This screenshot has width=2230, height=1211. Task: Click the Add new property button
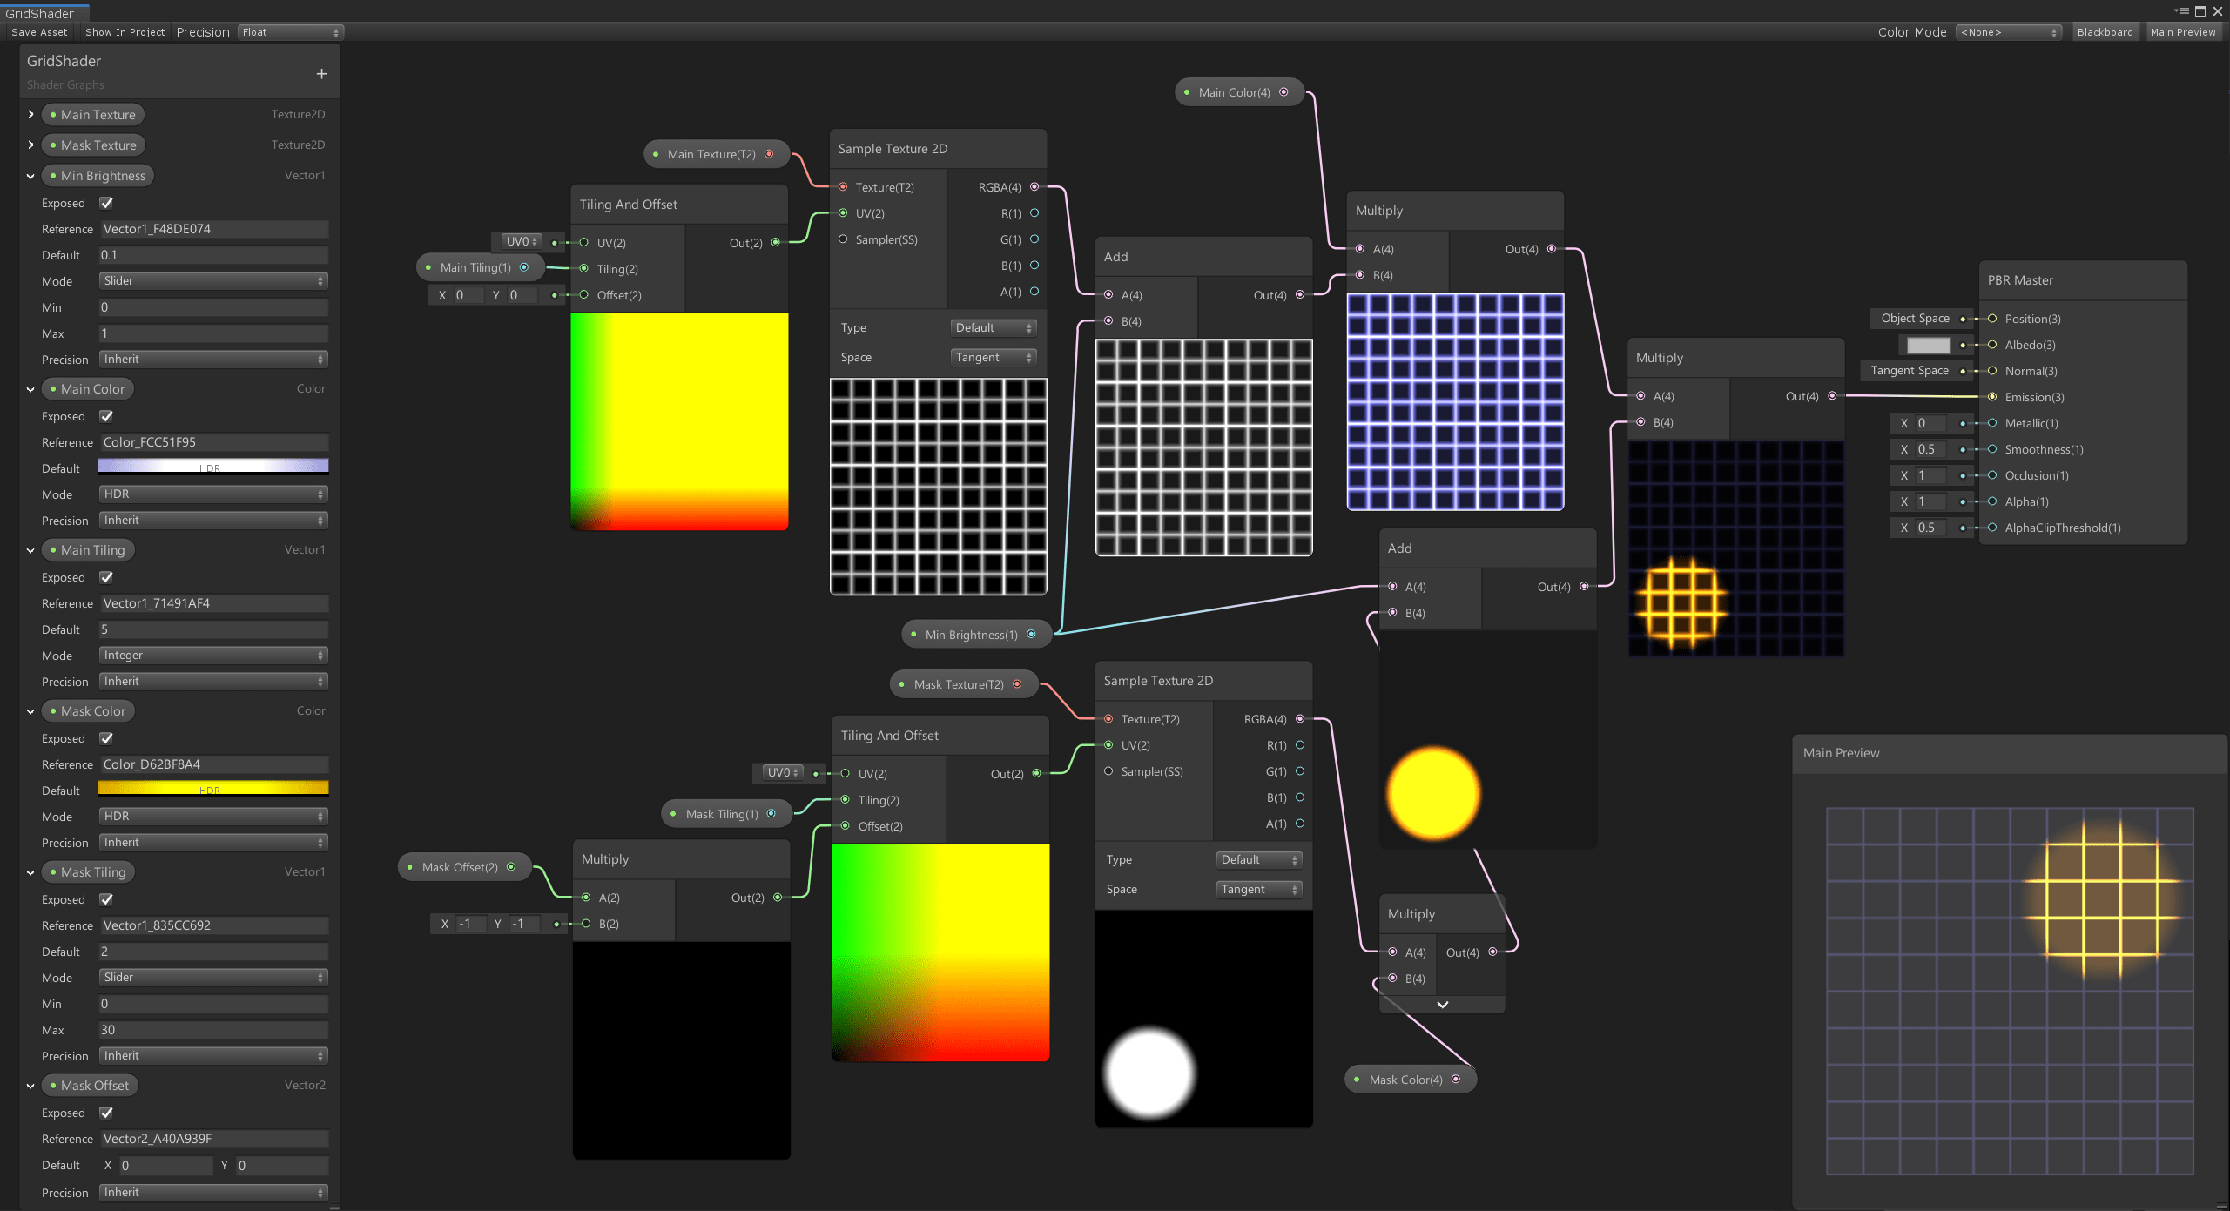(320, 73)
